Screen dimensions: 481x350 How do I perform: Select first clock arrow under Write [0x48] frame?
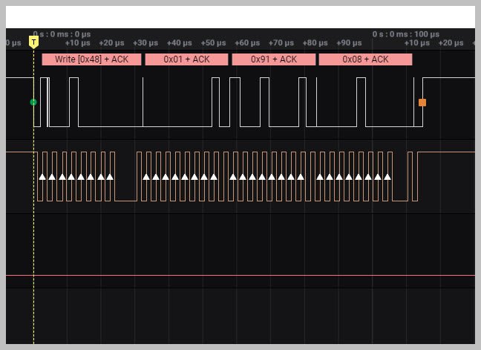pyautogui.click(x=43, y=177)
